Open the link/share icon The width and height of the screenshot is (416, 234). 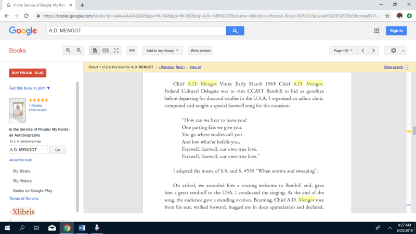(x=132, y=50)
